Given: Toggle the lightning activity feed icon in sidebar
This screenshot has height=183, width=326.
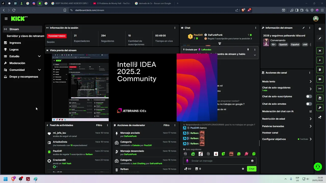Looking at the screenshot, I should click(320, 60).
